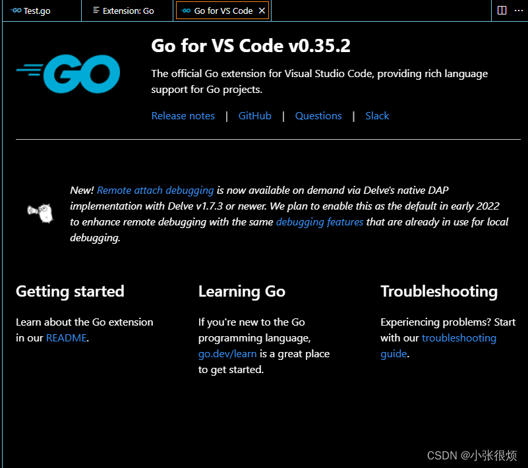Screen dimensions: 528x468
Task: Open the Slack link
Action: click(x=377, y=116)
